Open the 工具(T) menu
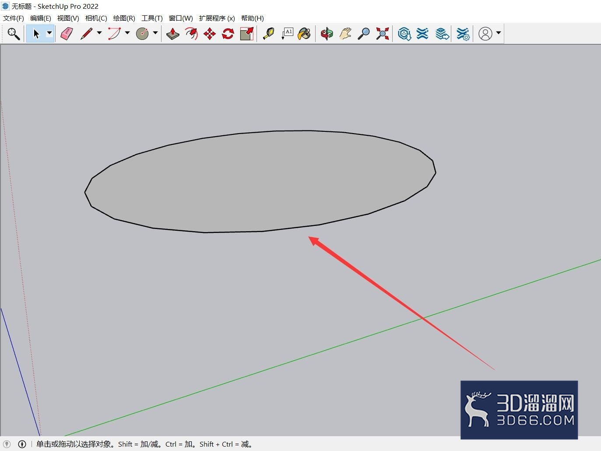Viewport: 601px width, 451px height. [152, 18]
